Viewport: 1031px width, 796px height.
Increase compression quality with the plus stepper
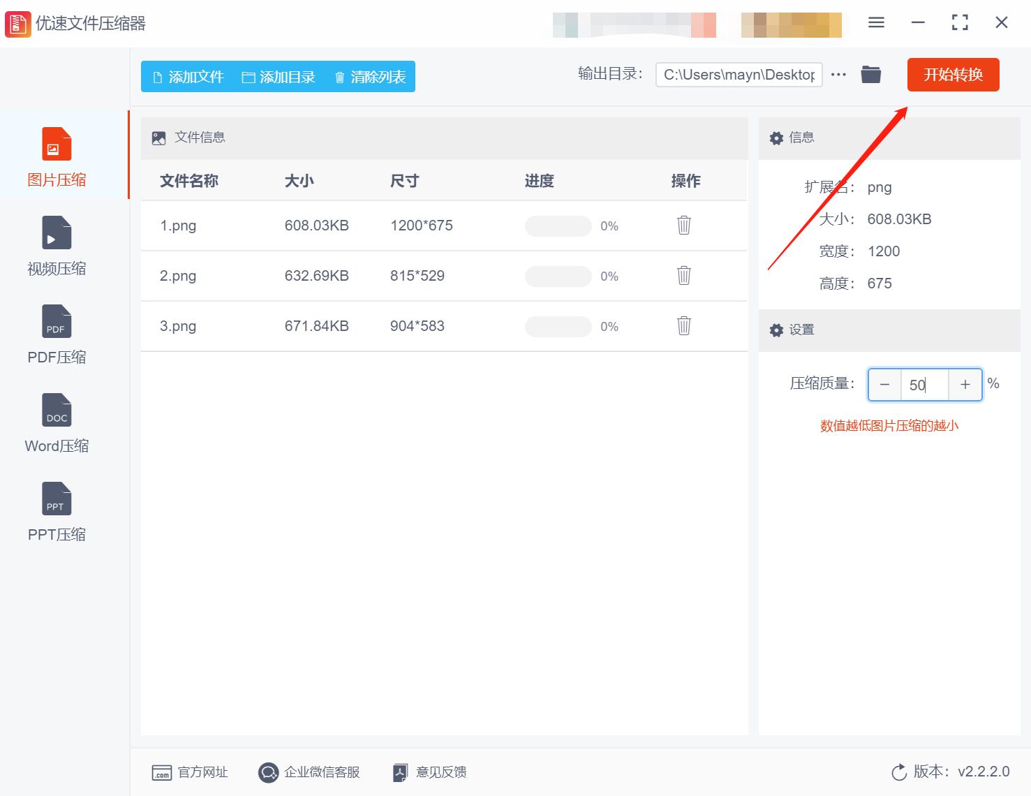pyautogui.click(x=965, y=384)
